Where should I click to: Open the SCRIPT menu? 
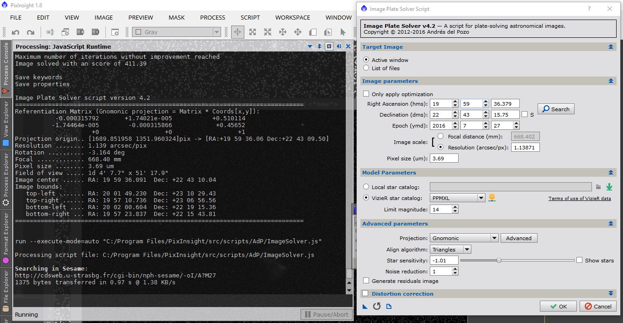point(250,17)
